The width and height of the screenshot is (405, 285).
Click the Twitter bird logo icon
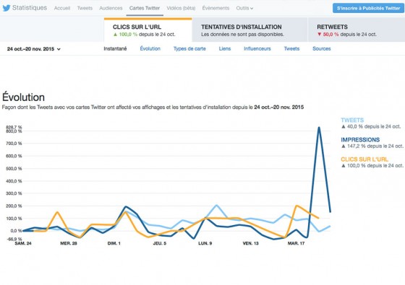click(x=7, y=8)
